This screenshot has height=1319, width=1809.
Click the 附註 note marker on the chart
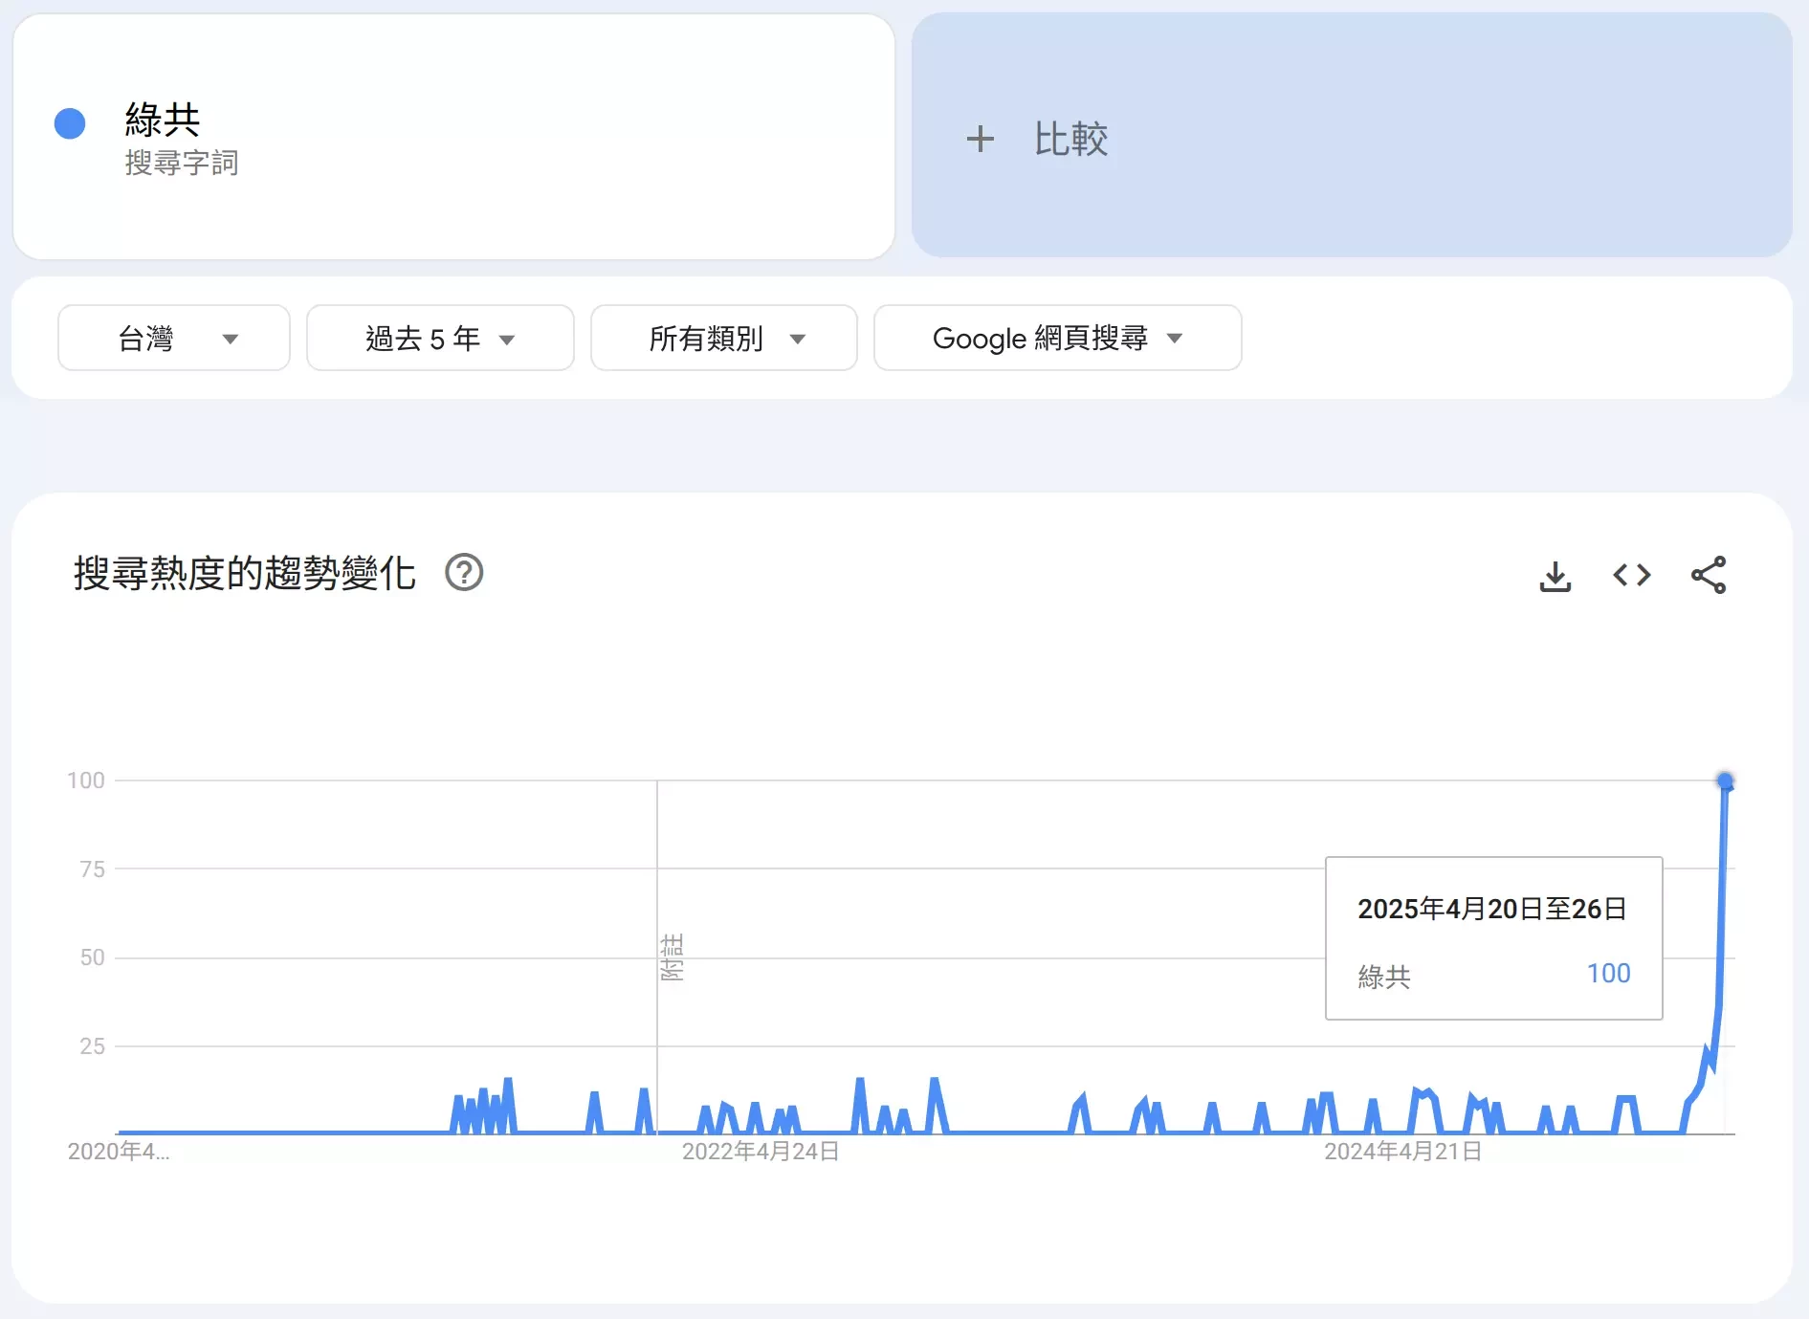672,956
